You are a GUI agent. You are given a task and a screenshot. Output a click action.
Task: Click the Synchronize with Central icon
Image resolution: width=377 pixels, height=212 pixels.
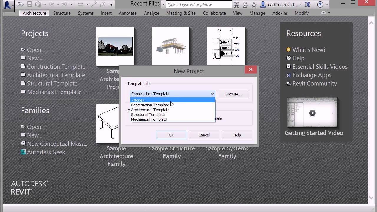(x=38, y=4)
